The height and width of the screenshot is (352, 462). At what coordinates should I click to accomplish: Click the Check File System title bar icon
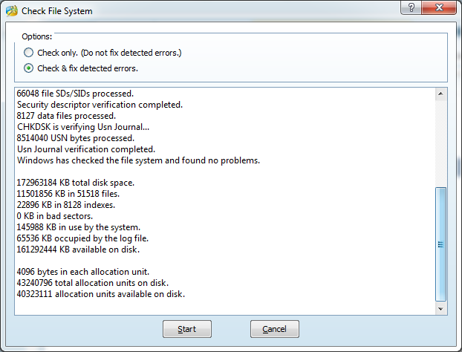click(11, 11)
